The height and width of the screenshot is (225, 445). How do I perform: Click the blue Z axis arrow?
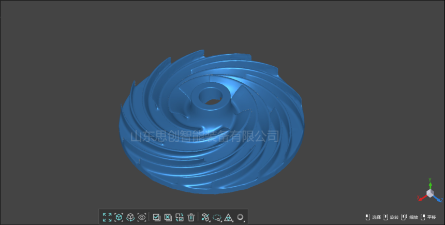[x=438, y=198]
